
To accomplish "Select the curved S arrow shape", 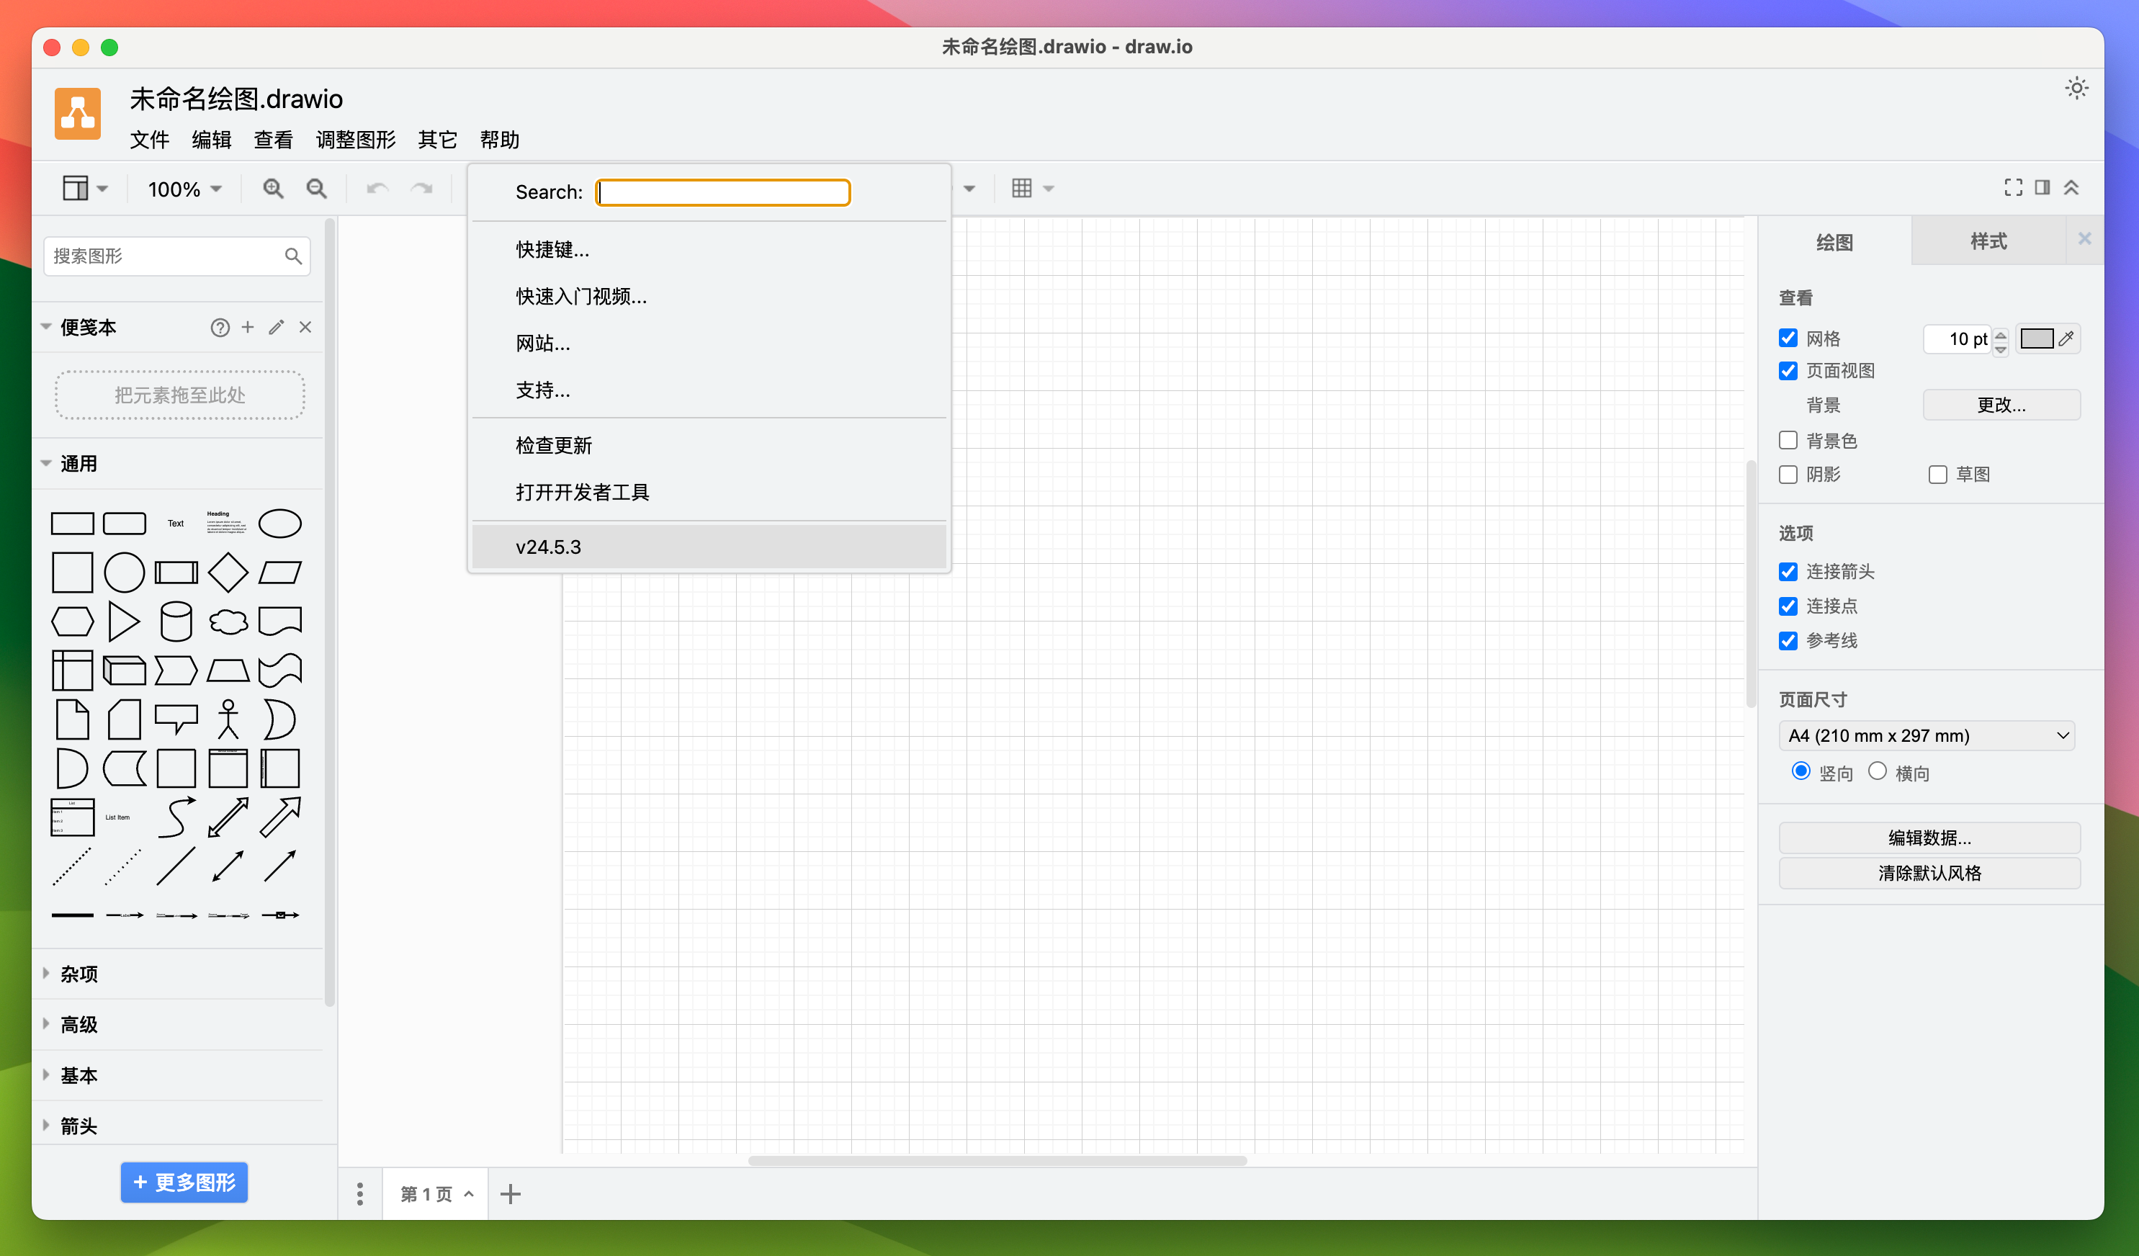I will 176,817.
